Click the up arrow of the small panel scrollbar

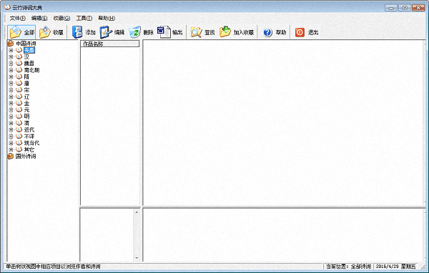click(x=137, y=212)
